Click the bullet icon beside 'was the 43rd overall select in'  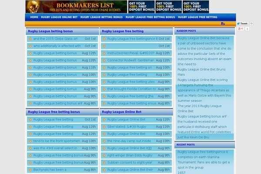pos(30,148)
